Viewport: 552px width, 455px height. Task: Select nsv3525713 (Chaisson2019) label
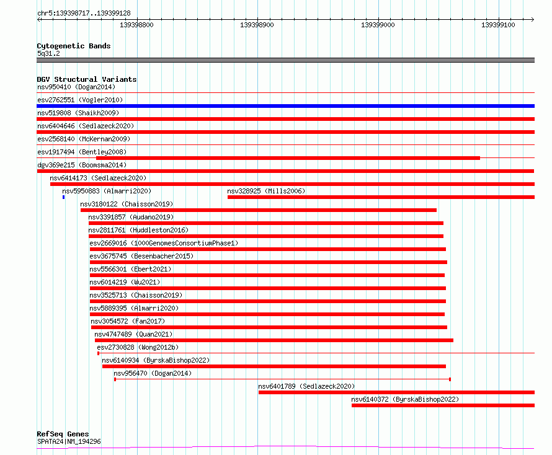[136, 295]
